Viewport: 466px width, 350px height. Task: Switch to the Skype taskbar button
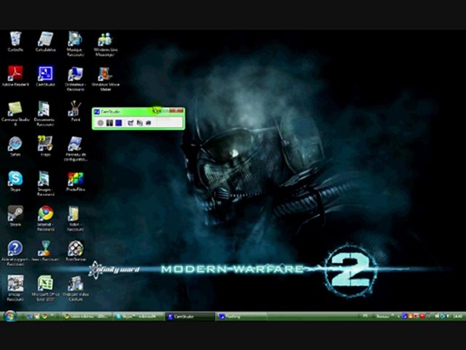[x=138, y=316]
